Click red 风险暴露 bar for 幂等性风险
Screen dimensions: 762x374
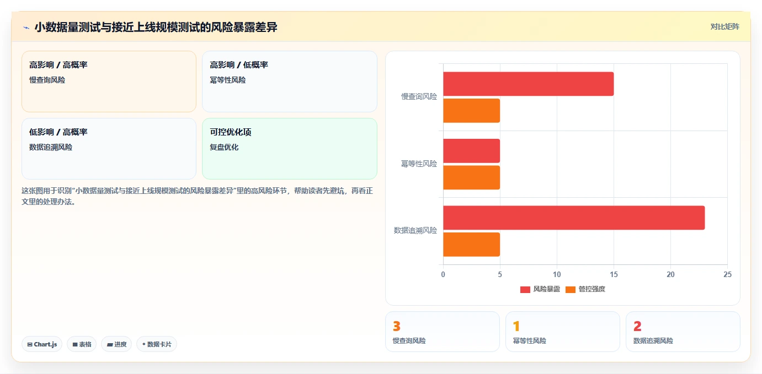point(471,151)
